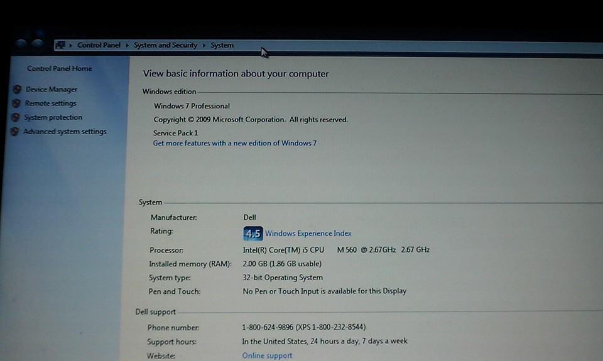This screenshot has height=361, width=603.
Task: Click the computer icon in address bar
Action: coord(60,45)
